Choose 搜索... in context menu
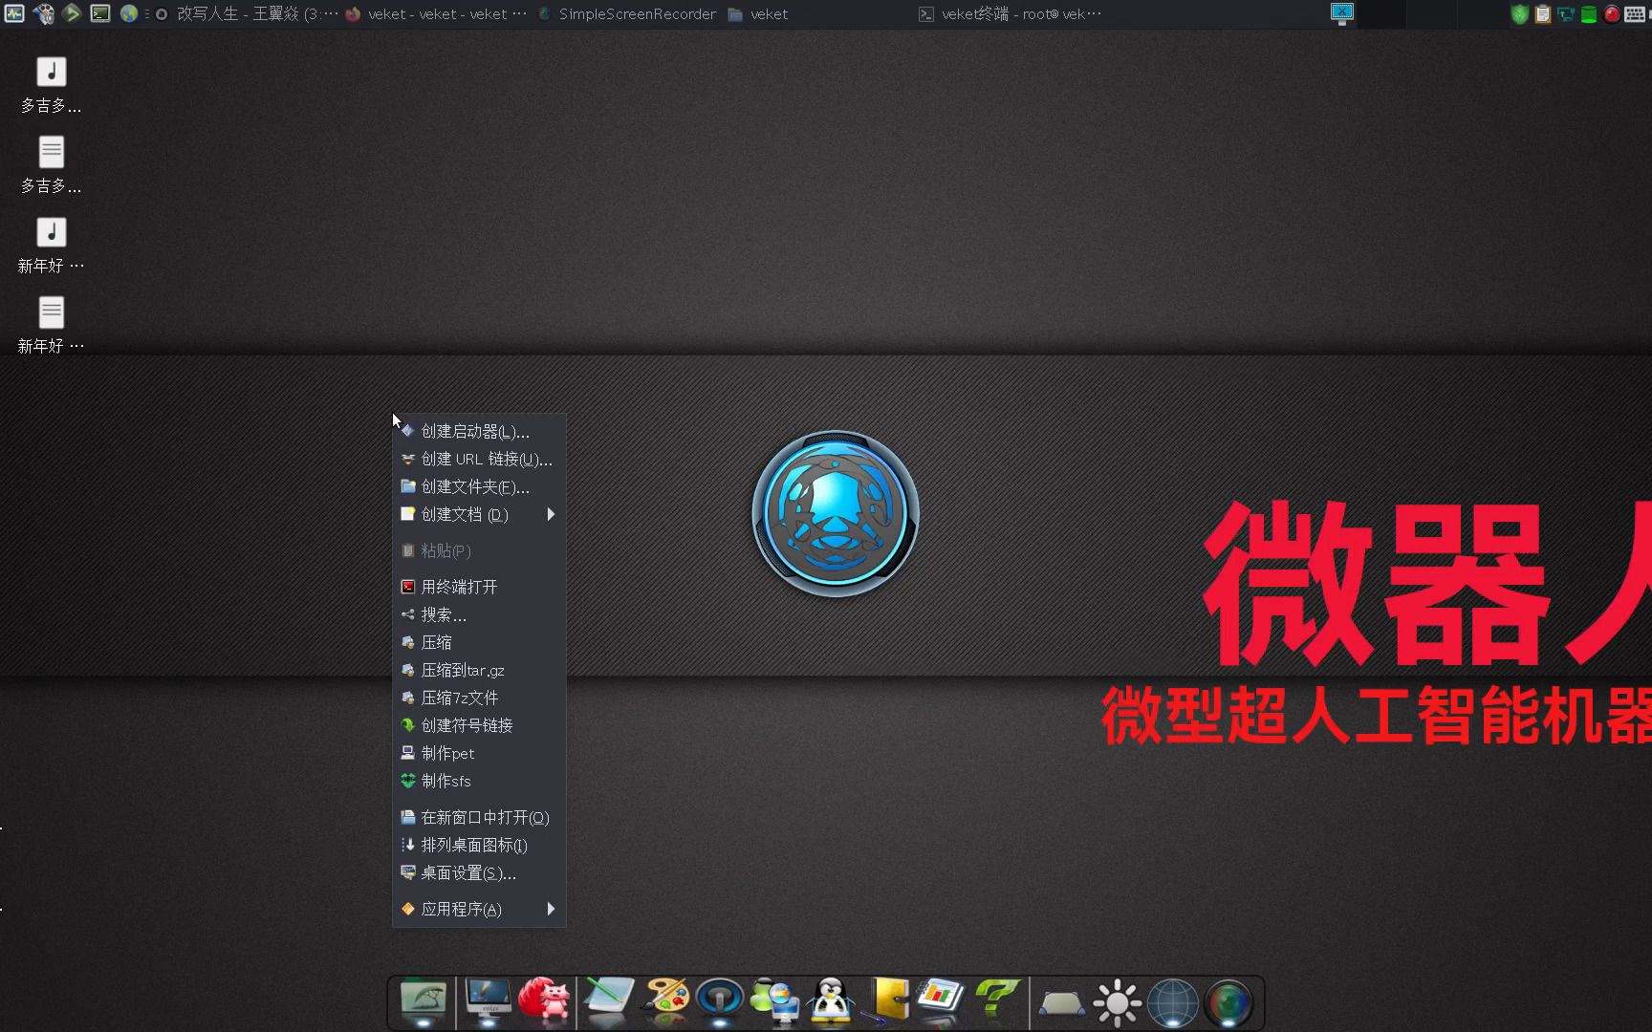Screen dimensions: 1652x1032 479,614
